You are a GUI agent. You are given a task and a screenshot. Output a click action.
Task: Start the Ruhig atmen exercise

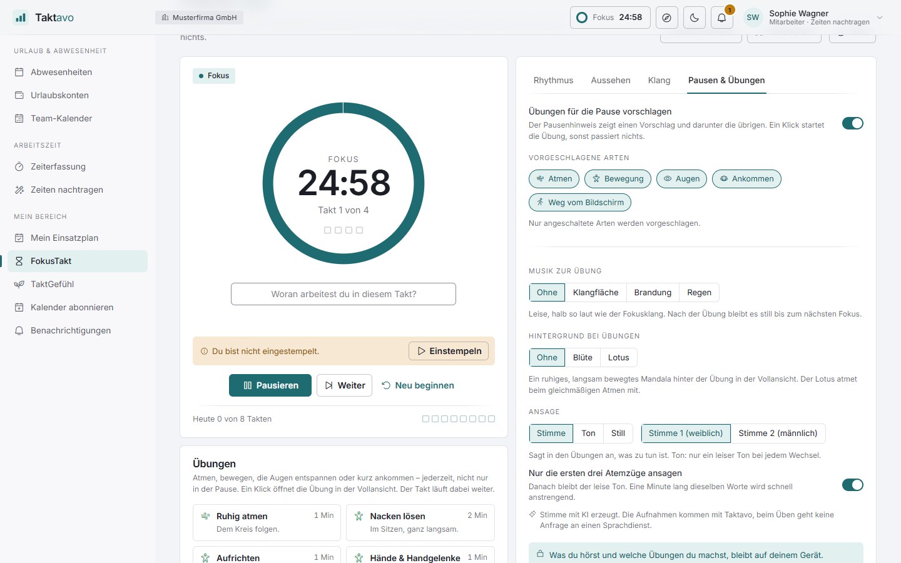click(267, 522)
